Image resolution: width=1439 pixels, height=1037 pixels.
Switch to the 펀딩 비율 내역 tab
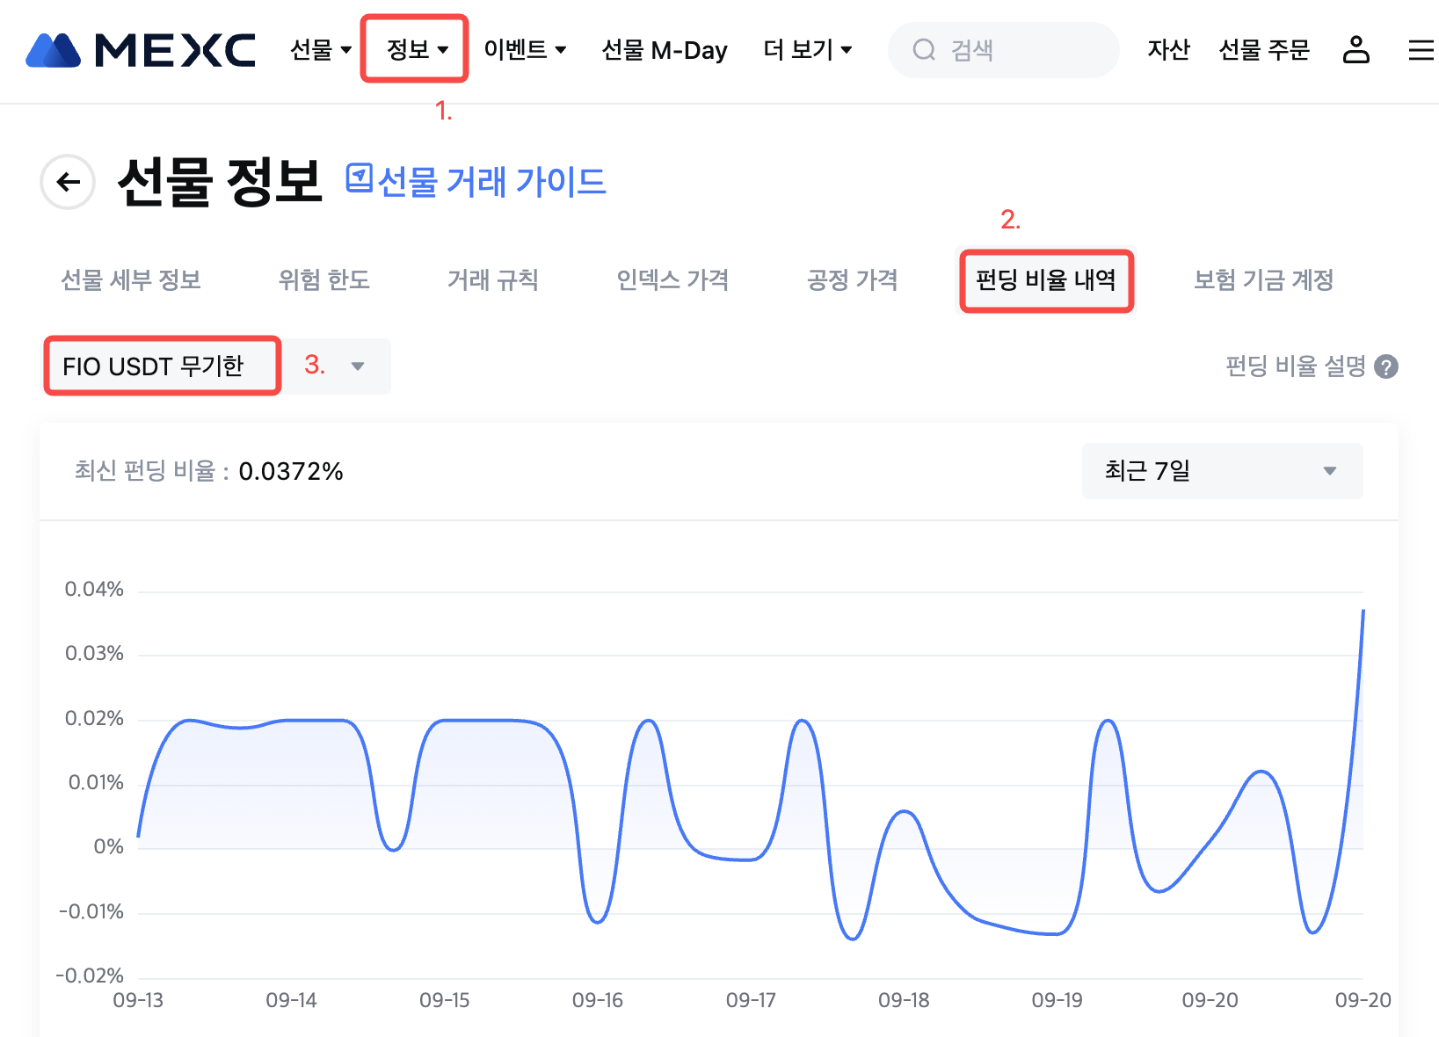point(1045,280)
